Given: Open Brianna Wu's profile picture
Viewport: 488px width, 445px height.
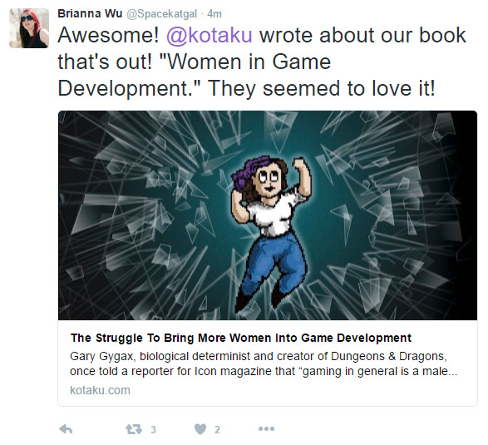Looking at the screenshot, I should tap(29, 28).
